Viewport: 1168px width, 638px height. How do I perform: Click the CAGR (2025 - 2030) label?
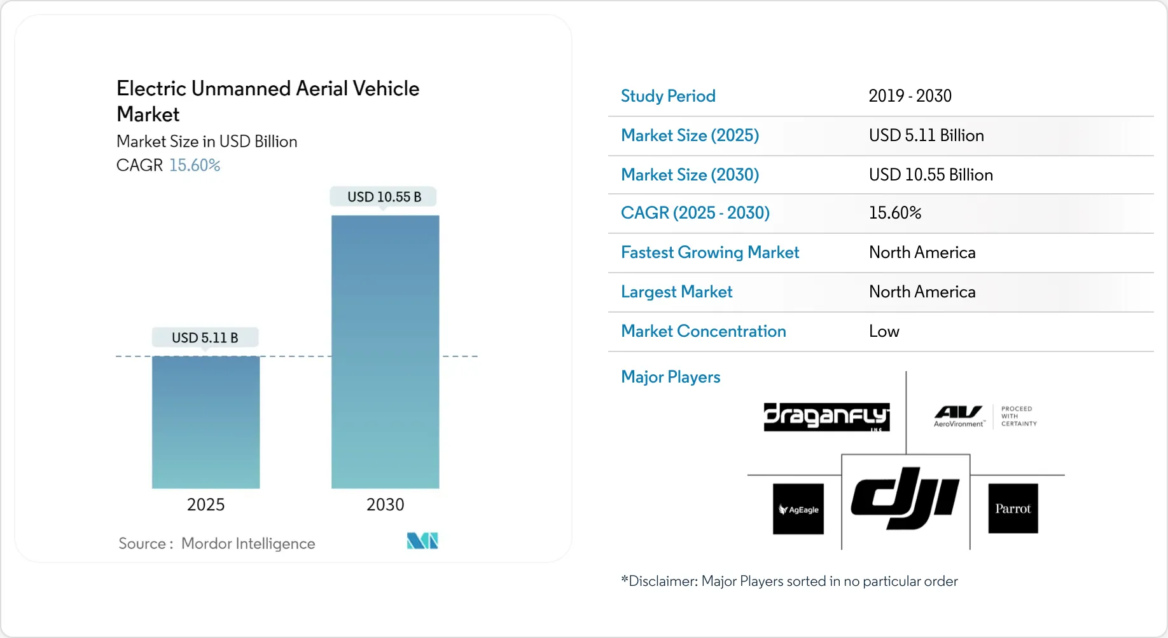pyautogui.click(x=695, y=213)
